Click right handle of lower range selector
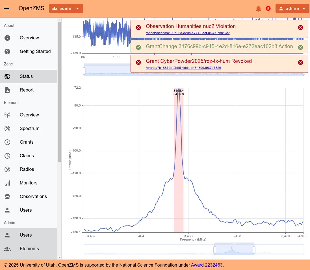 point(254,250)
